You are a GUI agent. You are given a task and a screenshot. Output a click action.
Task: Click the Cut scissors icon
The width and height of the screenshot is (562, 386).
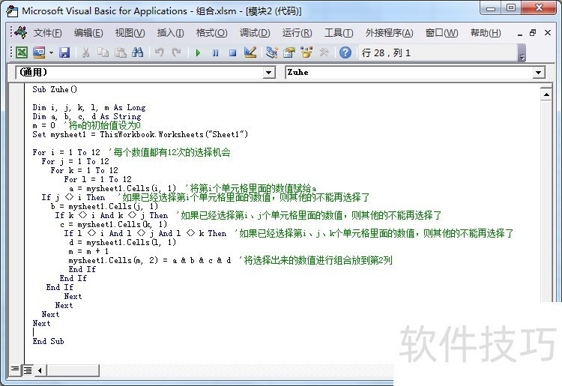click(85, 52)
